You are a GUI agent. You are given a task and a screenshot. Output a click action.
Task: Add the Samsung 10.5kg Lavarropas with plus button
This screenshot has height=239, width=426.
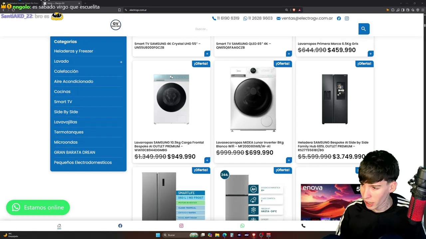click(207, 160)
